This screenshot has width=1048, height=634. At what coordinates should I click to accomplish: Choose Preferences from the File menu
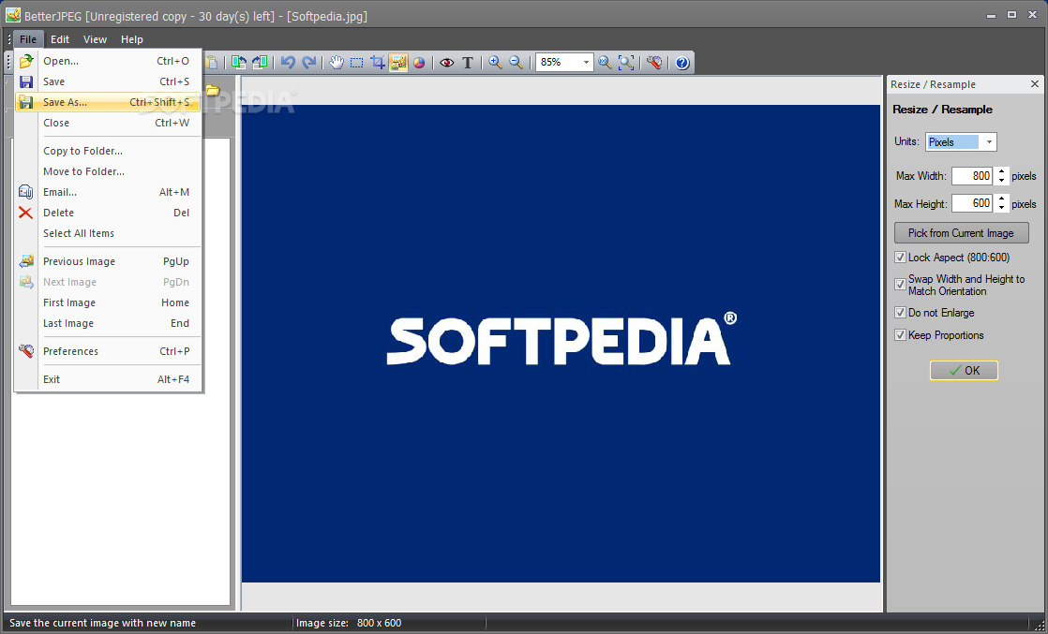click(108, 351)
